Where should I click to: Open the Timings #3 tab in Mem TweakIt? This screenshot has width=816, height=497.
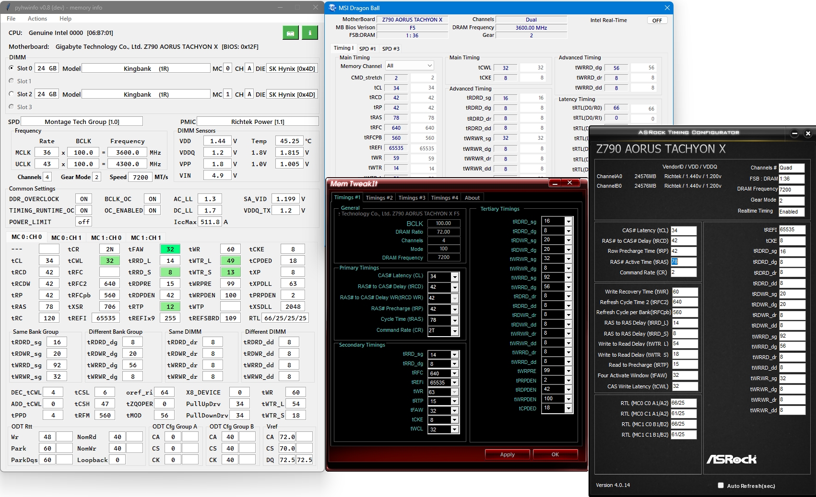pos(412,198)
